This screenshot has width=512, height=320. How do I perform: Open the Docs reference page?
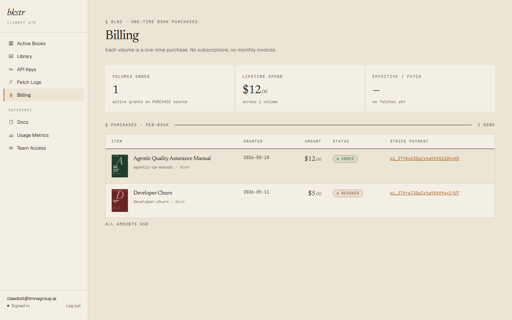[43, 122]
